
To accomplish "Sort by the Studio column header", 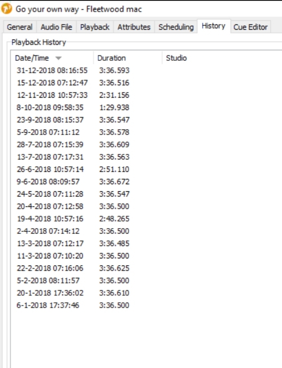I will 176,58.
